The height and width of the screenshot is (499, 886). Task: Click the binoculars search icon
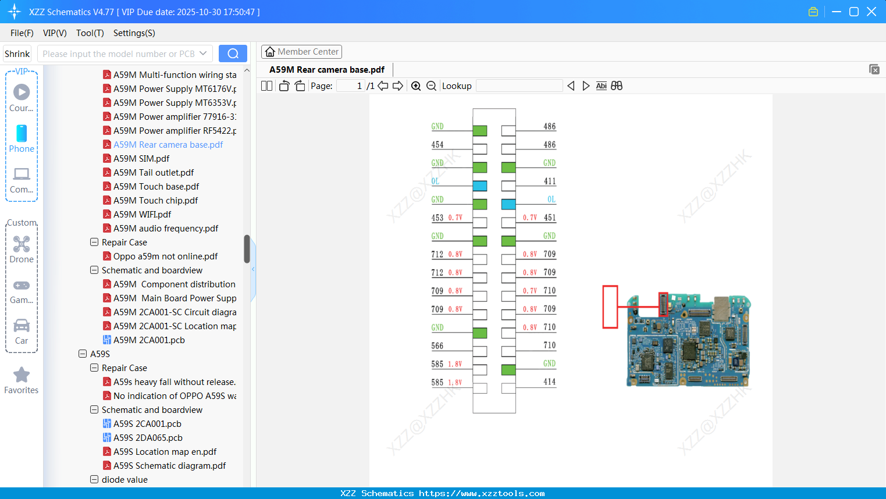(617, 86)
